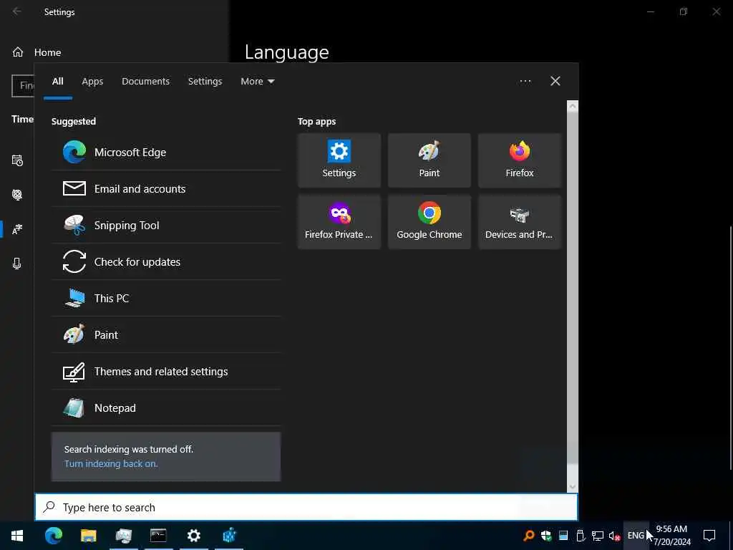Select Language icon in Settings sidebar

(x=17, y=229)
